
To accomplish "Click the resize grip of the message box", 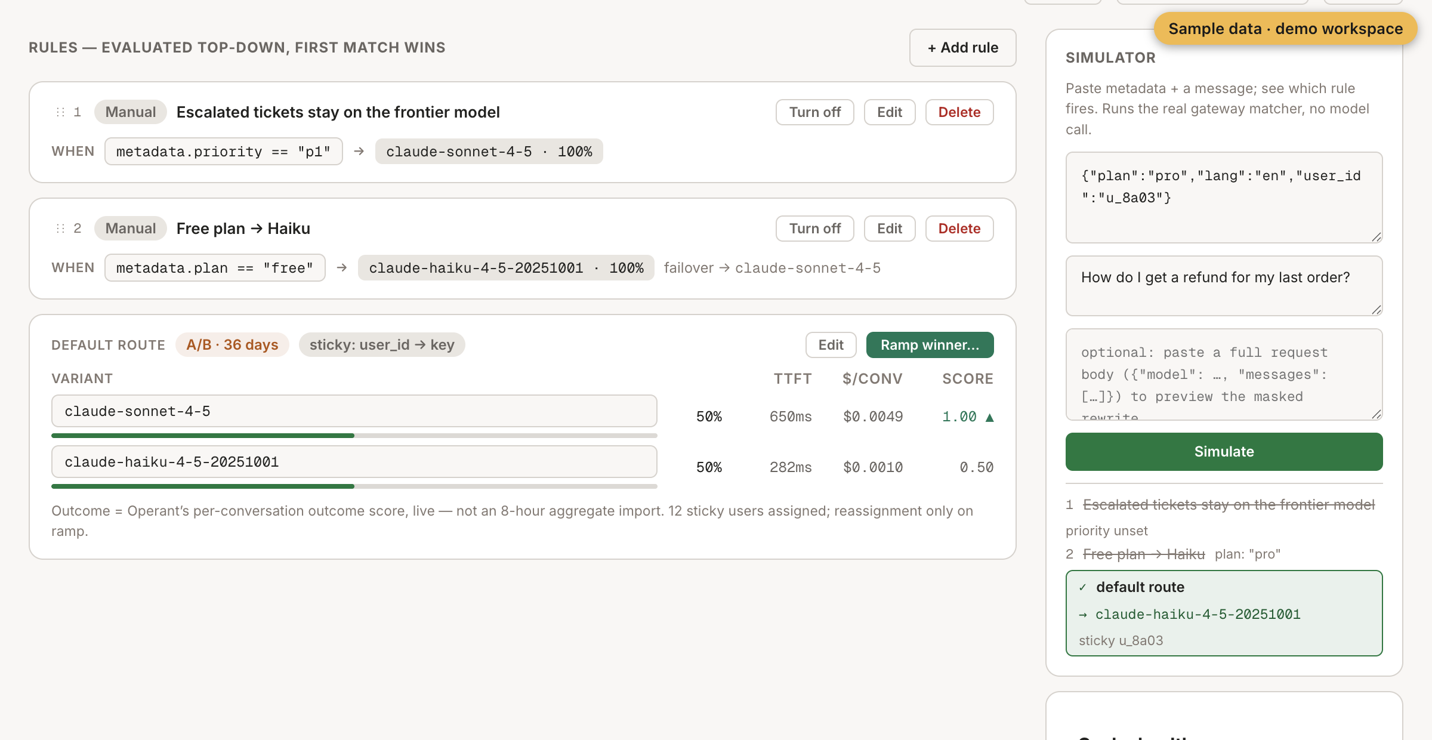I will (1376, 309).
